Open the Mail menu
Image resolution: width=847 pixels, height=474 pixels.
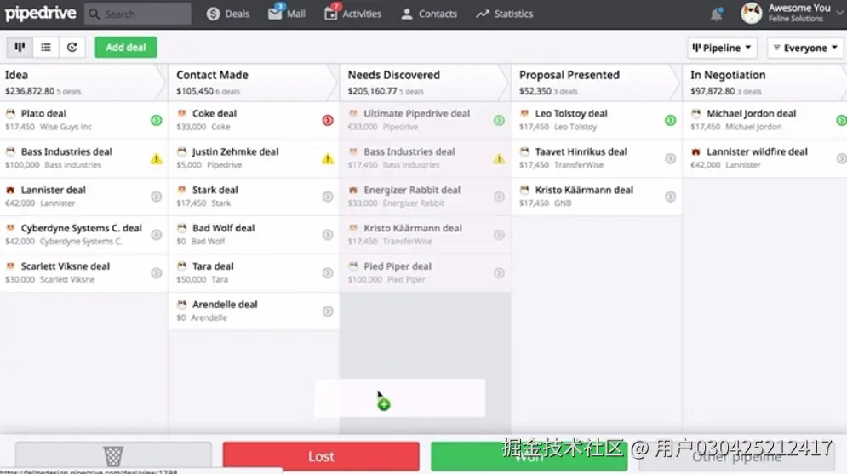pos(287,14)
